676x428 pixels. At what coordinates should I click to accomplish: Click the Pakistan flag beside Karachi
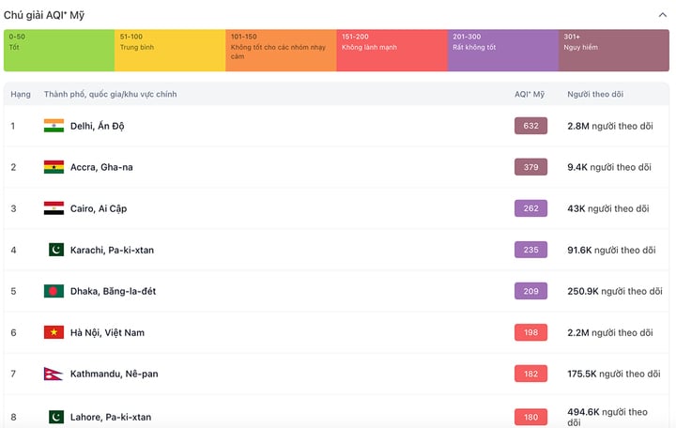(56, 250)
